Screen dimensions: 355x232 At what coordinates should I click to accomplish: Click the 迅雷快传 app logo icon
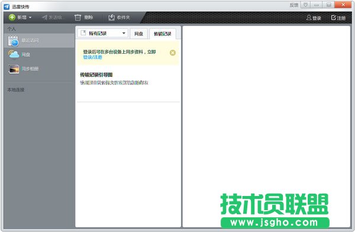click(x=7, y=6)
